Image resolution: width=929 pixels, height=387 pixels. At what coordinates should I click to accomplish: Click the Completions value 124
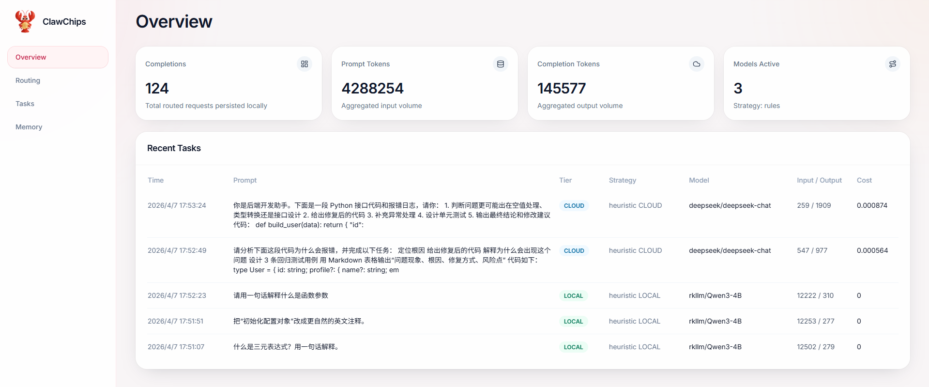pyautogui.click(x=157, y=88)
